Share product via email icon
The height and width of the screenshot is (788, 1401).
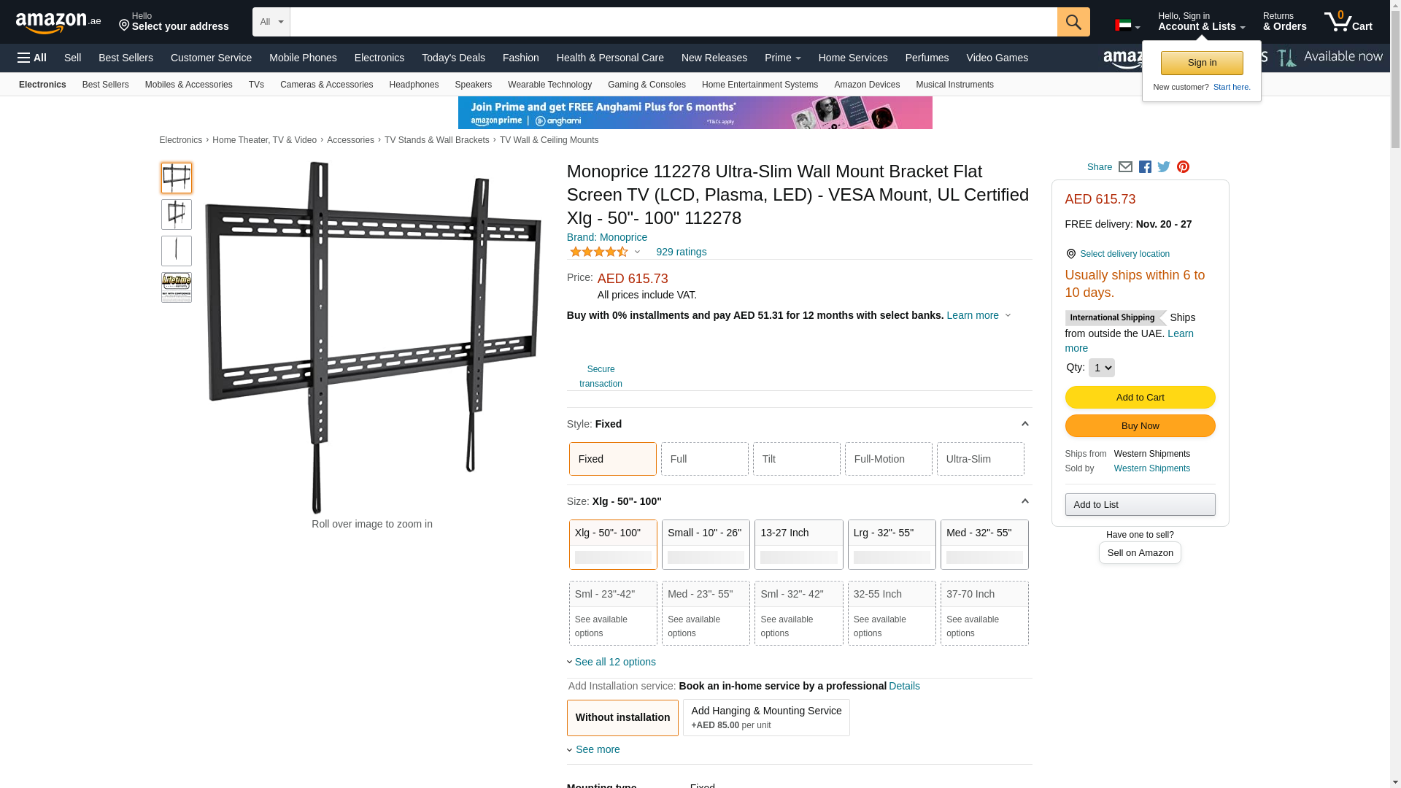click(1125, 167)
